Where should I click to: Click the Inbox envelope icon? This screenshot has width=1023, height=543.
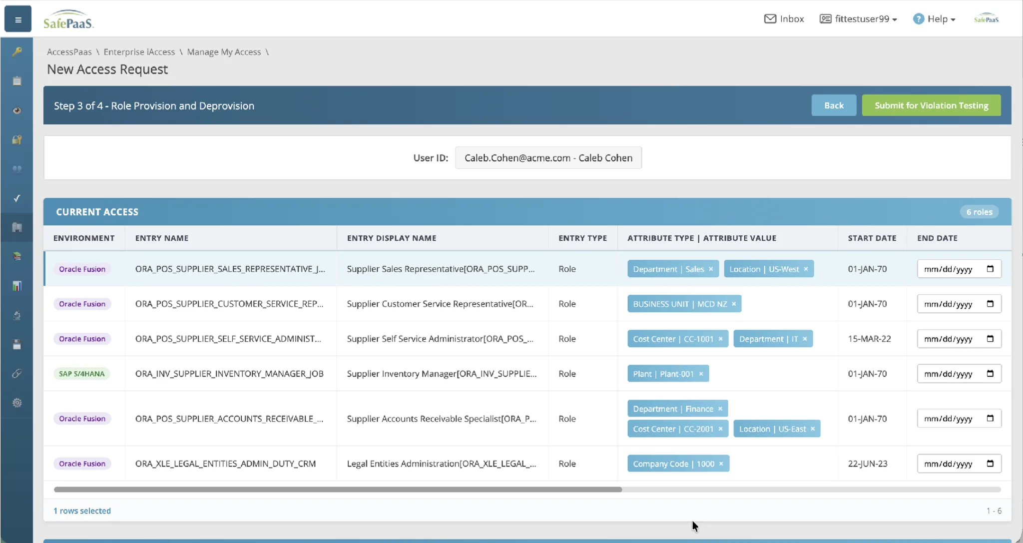770,19
